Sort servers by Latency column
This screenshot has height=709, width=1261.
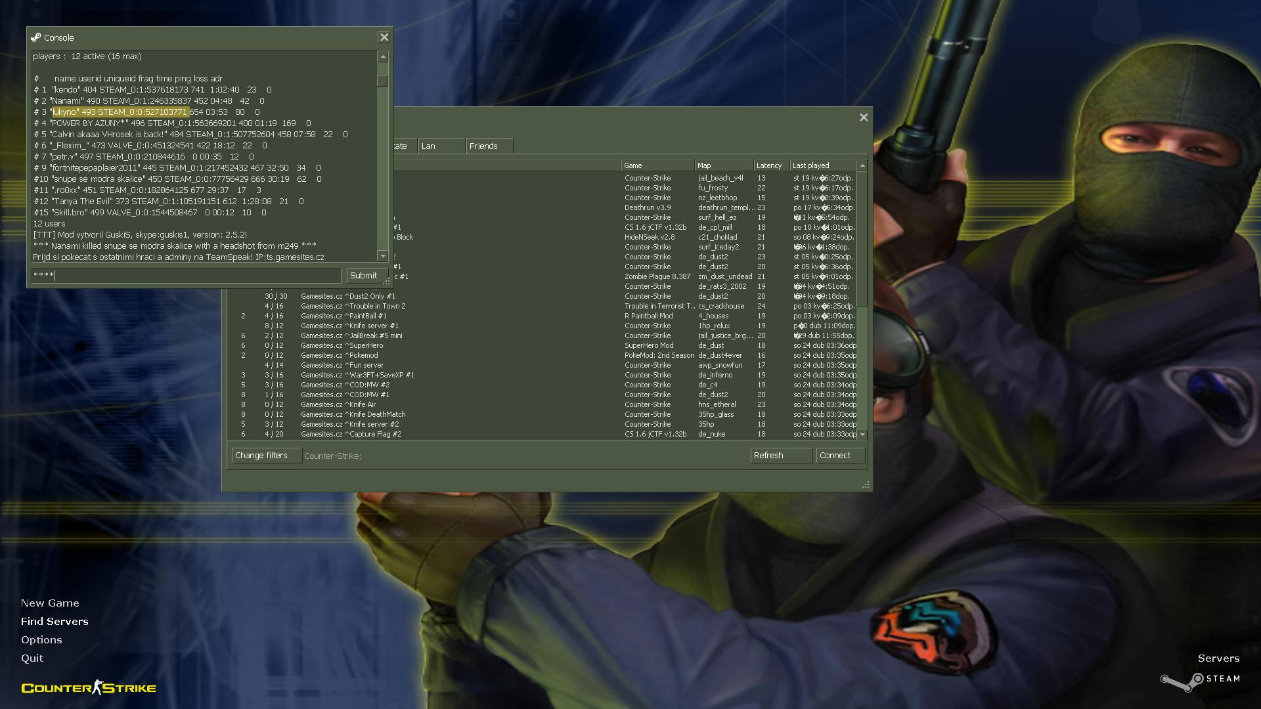tap(769, 165)
